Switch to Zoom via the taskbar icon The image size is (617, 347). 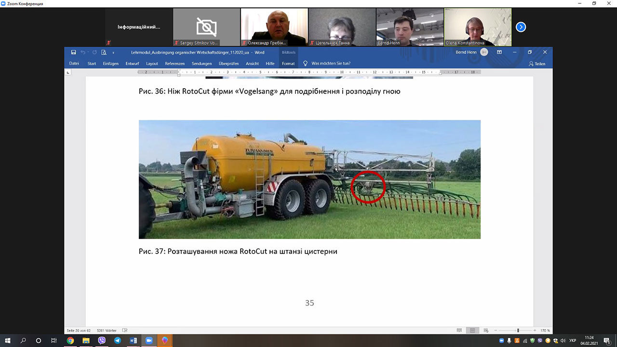[x=149, y=341]
